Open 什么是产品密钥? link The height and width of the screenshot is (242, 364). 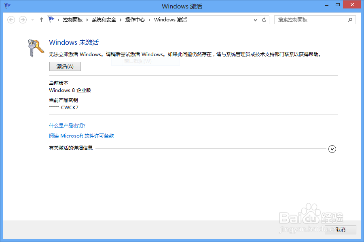[x=67, y=126]
